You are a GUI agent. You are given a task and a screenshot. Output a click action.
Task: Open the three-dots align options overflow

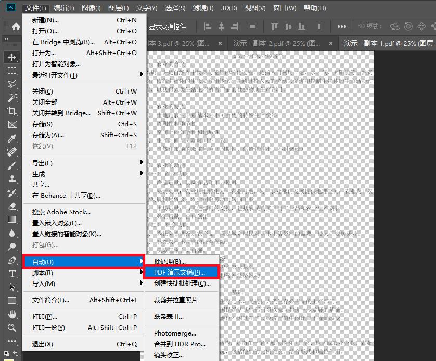[341, 27]
